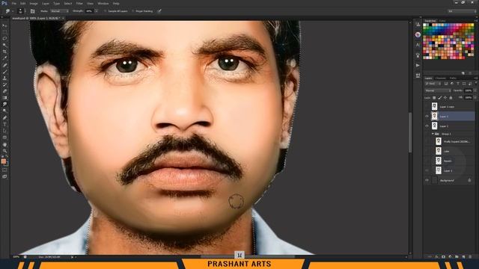Select the Quick Selection tool
479x269 pixels.
4,45
